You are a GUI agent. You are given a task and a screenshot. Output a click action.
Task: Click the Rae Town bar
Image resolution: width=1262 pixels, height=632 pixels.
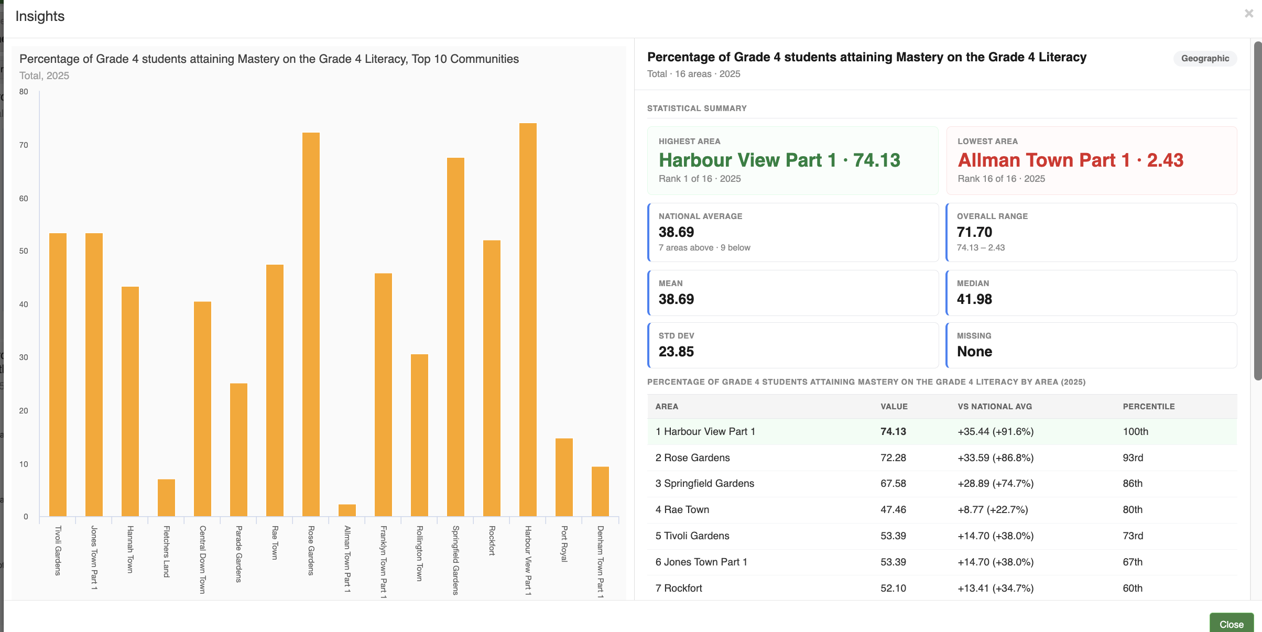pyautogui.click(x=275, y=390)
